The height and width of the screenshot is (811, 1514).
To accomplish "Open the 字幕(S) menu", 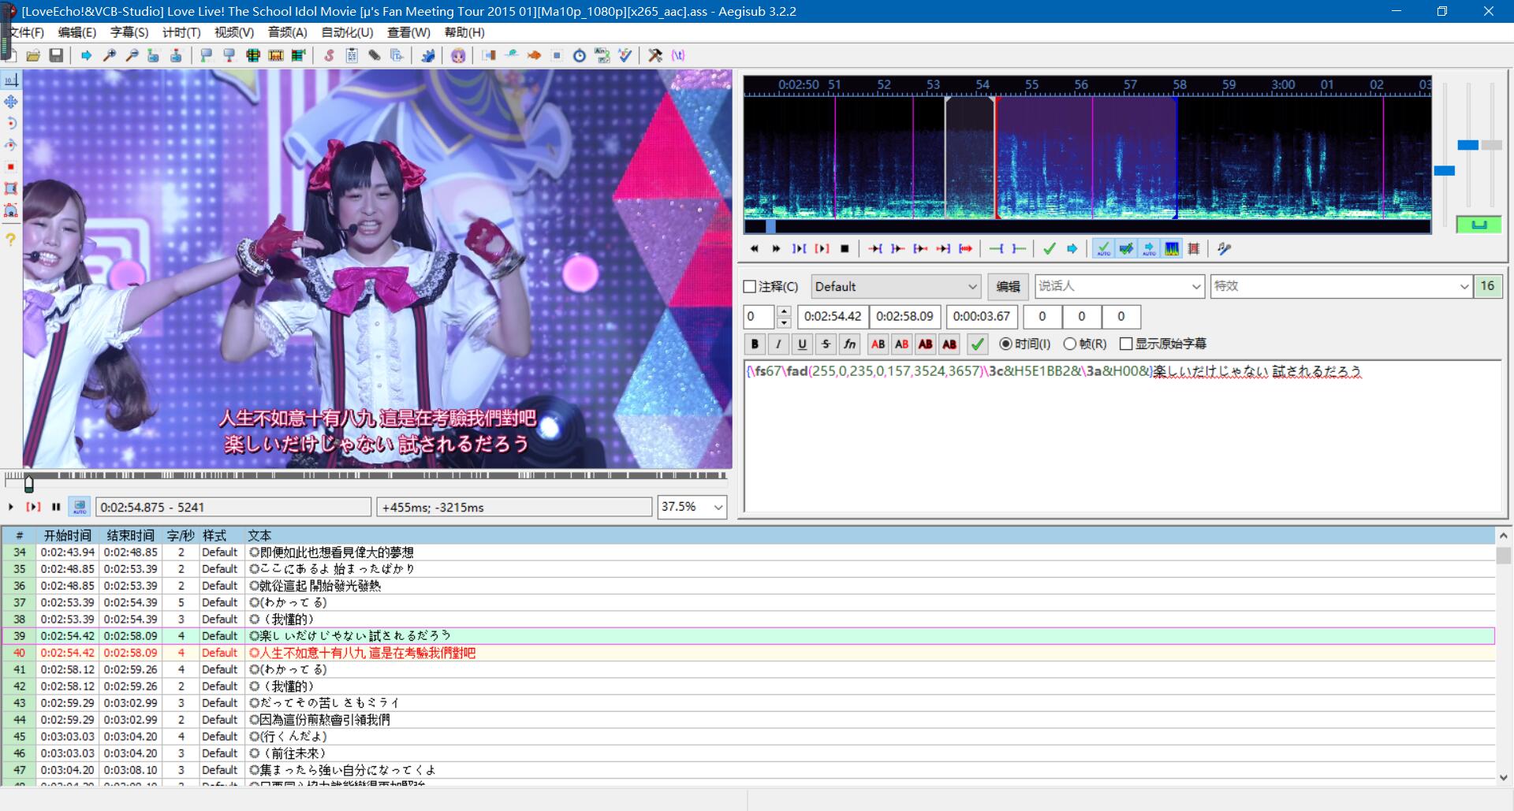I will 129,32.
